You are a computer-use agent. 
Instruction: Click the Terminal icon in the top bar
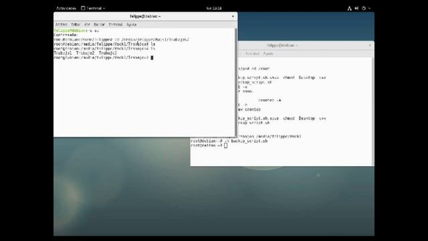(x=83, y=8)
